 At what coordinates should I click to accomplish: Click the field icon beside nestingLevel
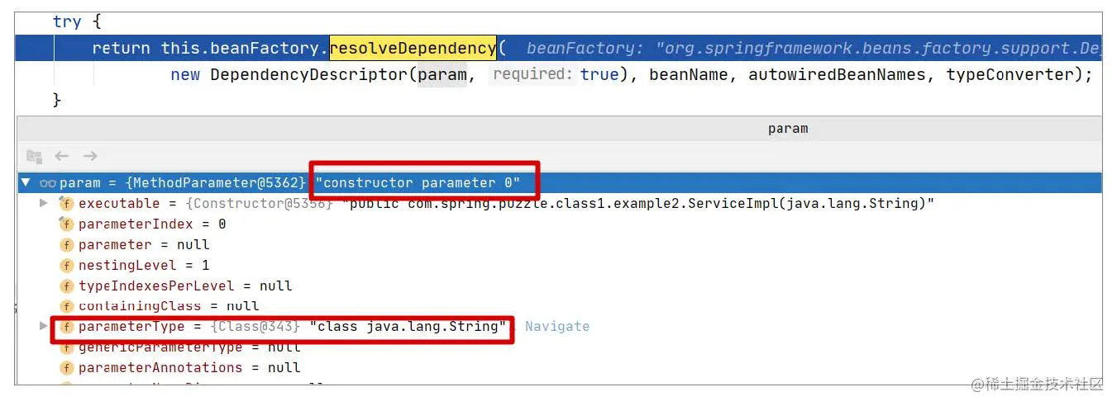click(x=66, y=266)
